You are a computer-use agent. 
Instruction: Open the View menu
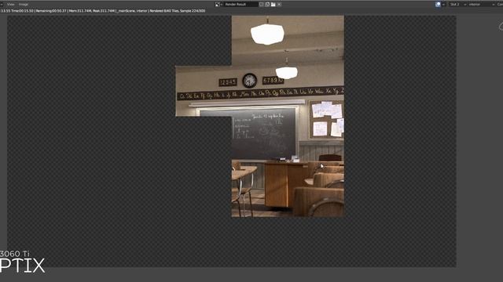pyautogui.click(x=10, y=5)
